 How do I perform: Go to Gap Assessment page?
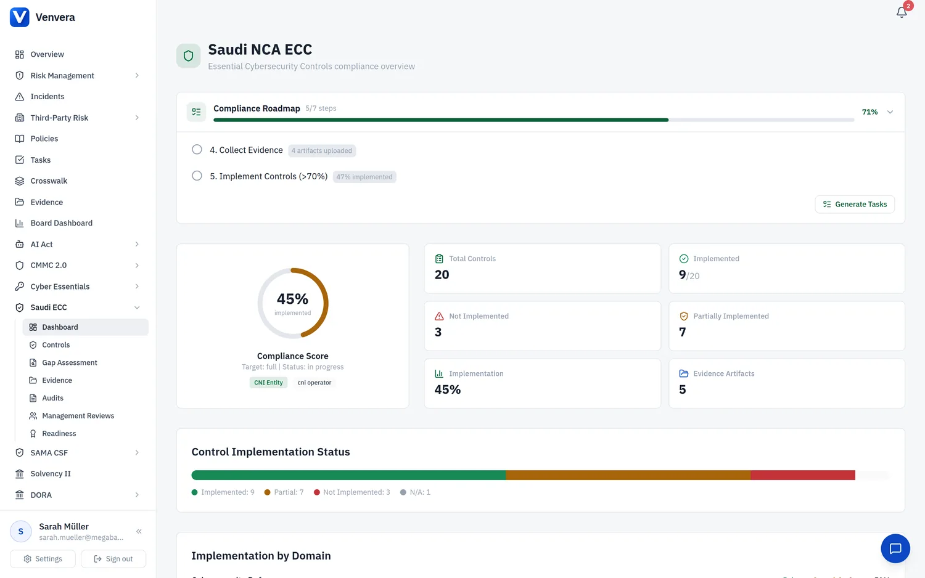click(x=86, y=363)
